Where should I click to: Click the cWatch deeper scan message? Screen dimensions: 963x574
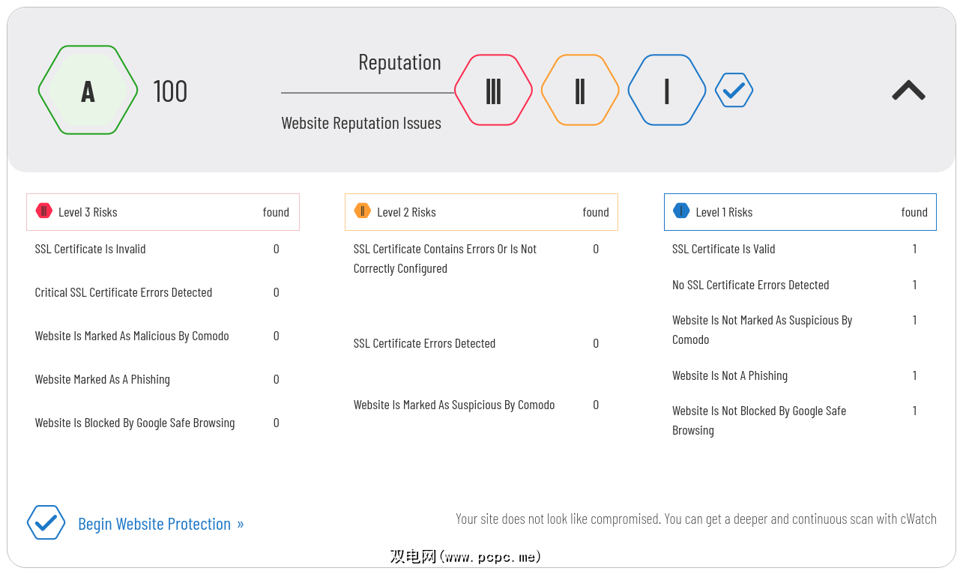click(695, 519)
